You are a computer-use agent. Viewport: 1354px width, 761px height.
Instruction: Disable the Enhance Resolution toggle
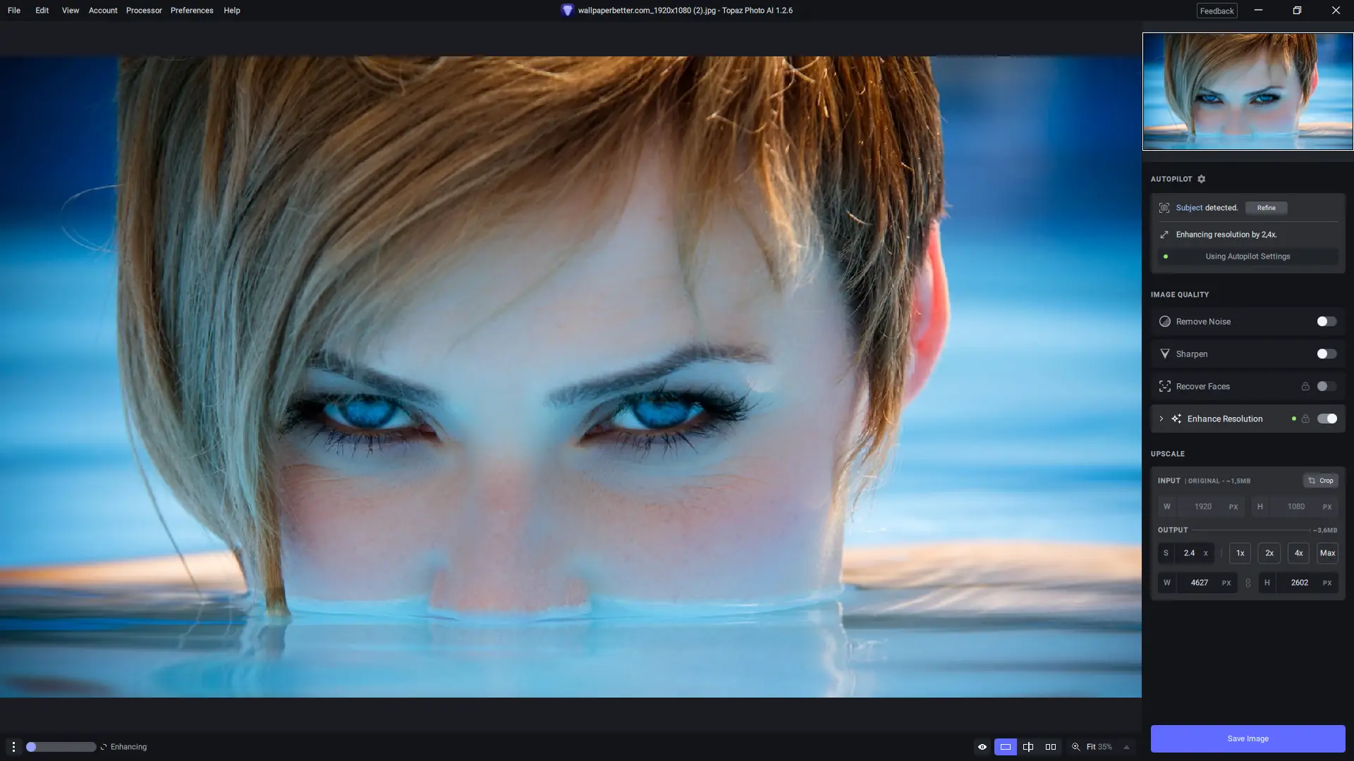click(1326, 419)
